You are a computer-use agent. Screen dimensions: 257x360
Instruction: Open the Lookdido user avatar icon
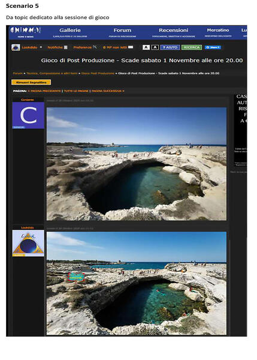(x=16, y=47)
